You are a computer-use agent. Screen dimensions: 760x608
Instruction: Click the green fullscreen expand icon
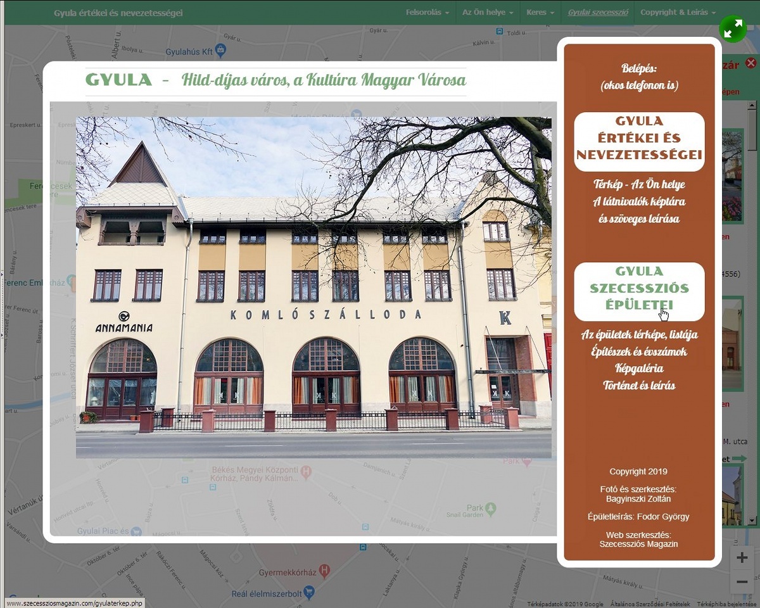click(733, 28)
